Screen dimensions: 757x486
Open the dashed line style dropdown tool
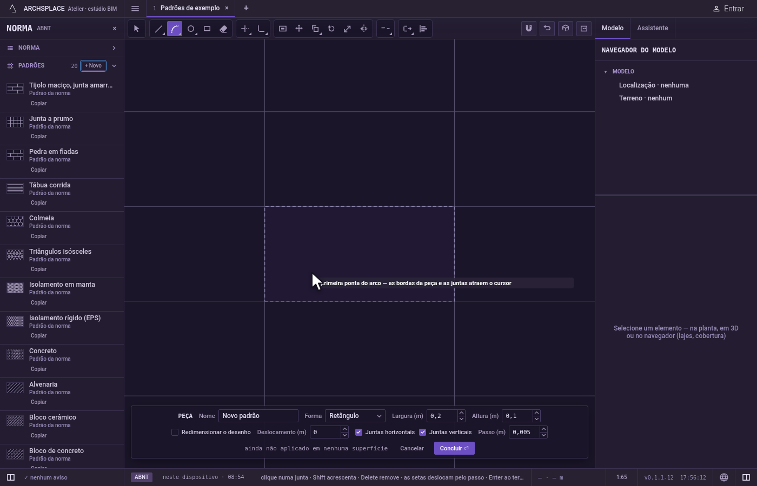[x=386, y=29]
